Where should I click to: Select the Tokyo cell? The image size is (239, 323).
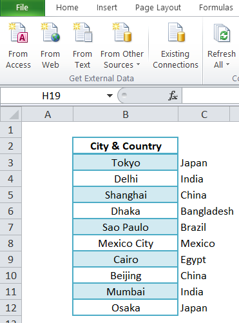(126, 162)
